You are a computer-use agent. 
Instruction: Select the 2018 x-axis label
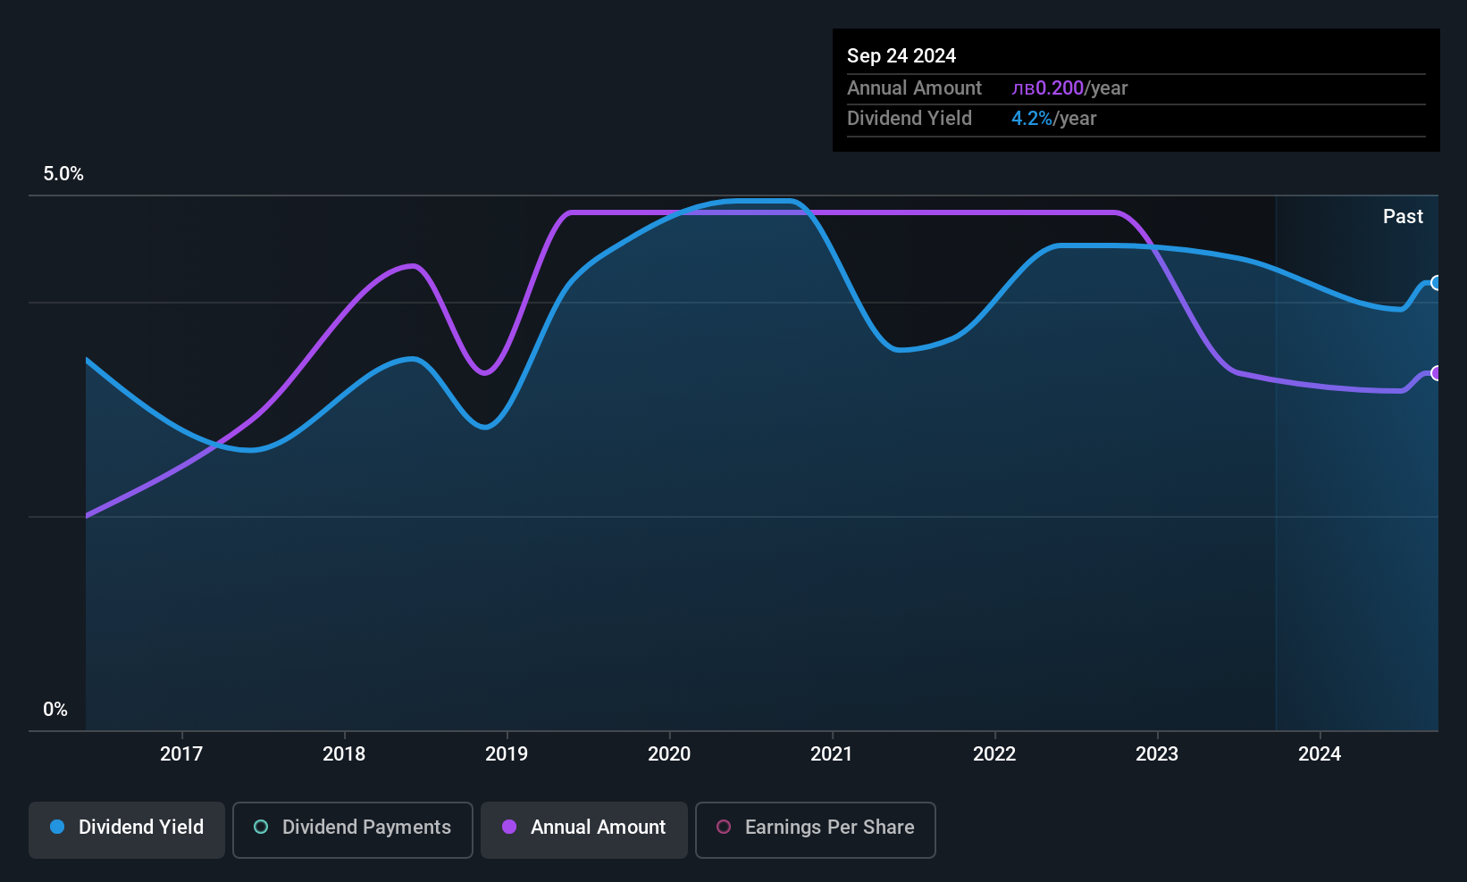click(344, 754)
